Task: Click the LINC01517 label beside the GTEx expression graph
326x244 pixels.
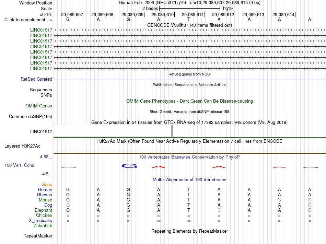Action: click(41, 131)
